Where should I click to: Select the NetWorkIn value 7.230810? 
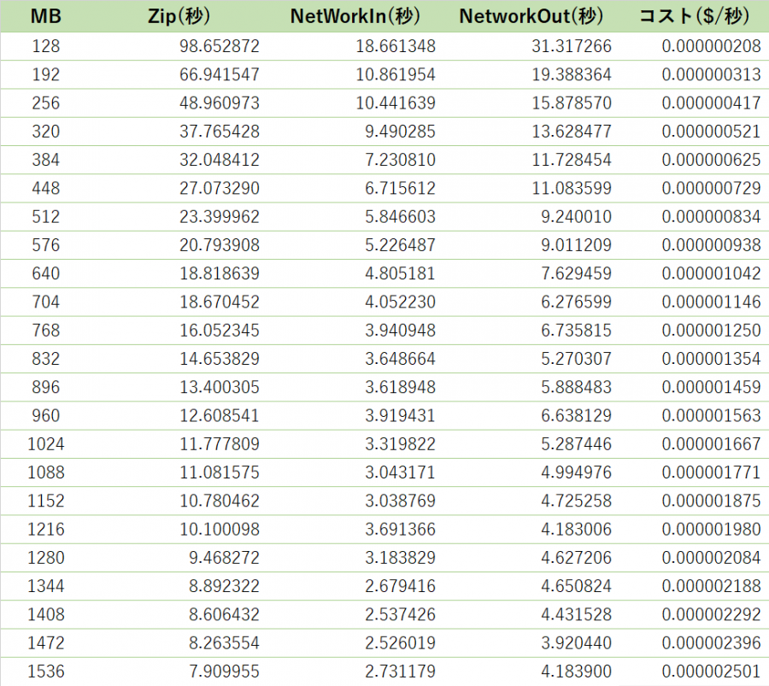[400, 160]
